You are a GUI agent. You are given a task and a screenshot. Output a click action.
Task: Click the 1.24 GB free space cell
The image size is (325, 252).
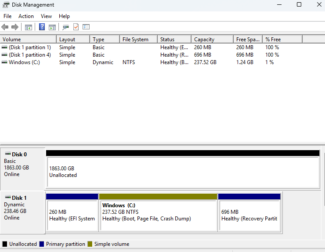pos(245,62)
